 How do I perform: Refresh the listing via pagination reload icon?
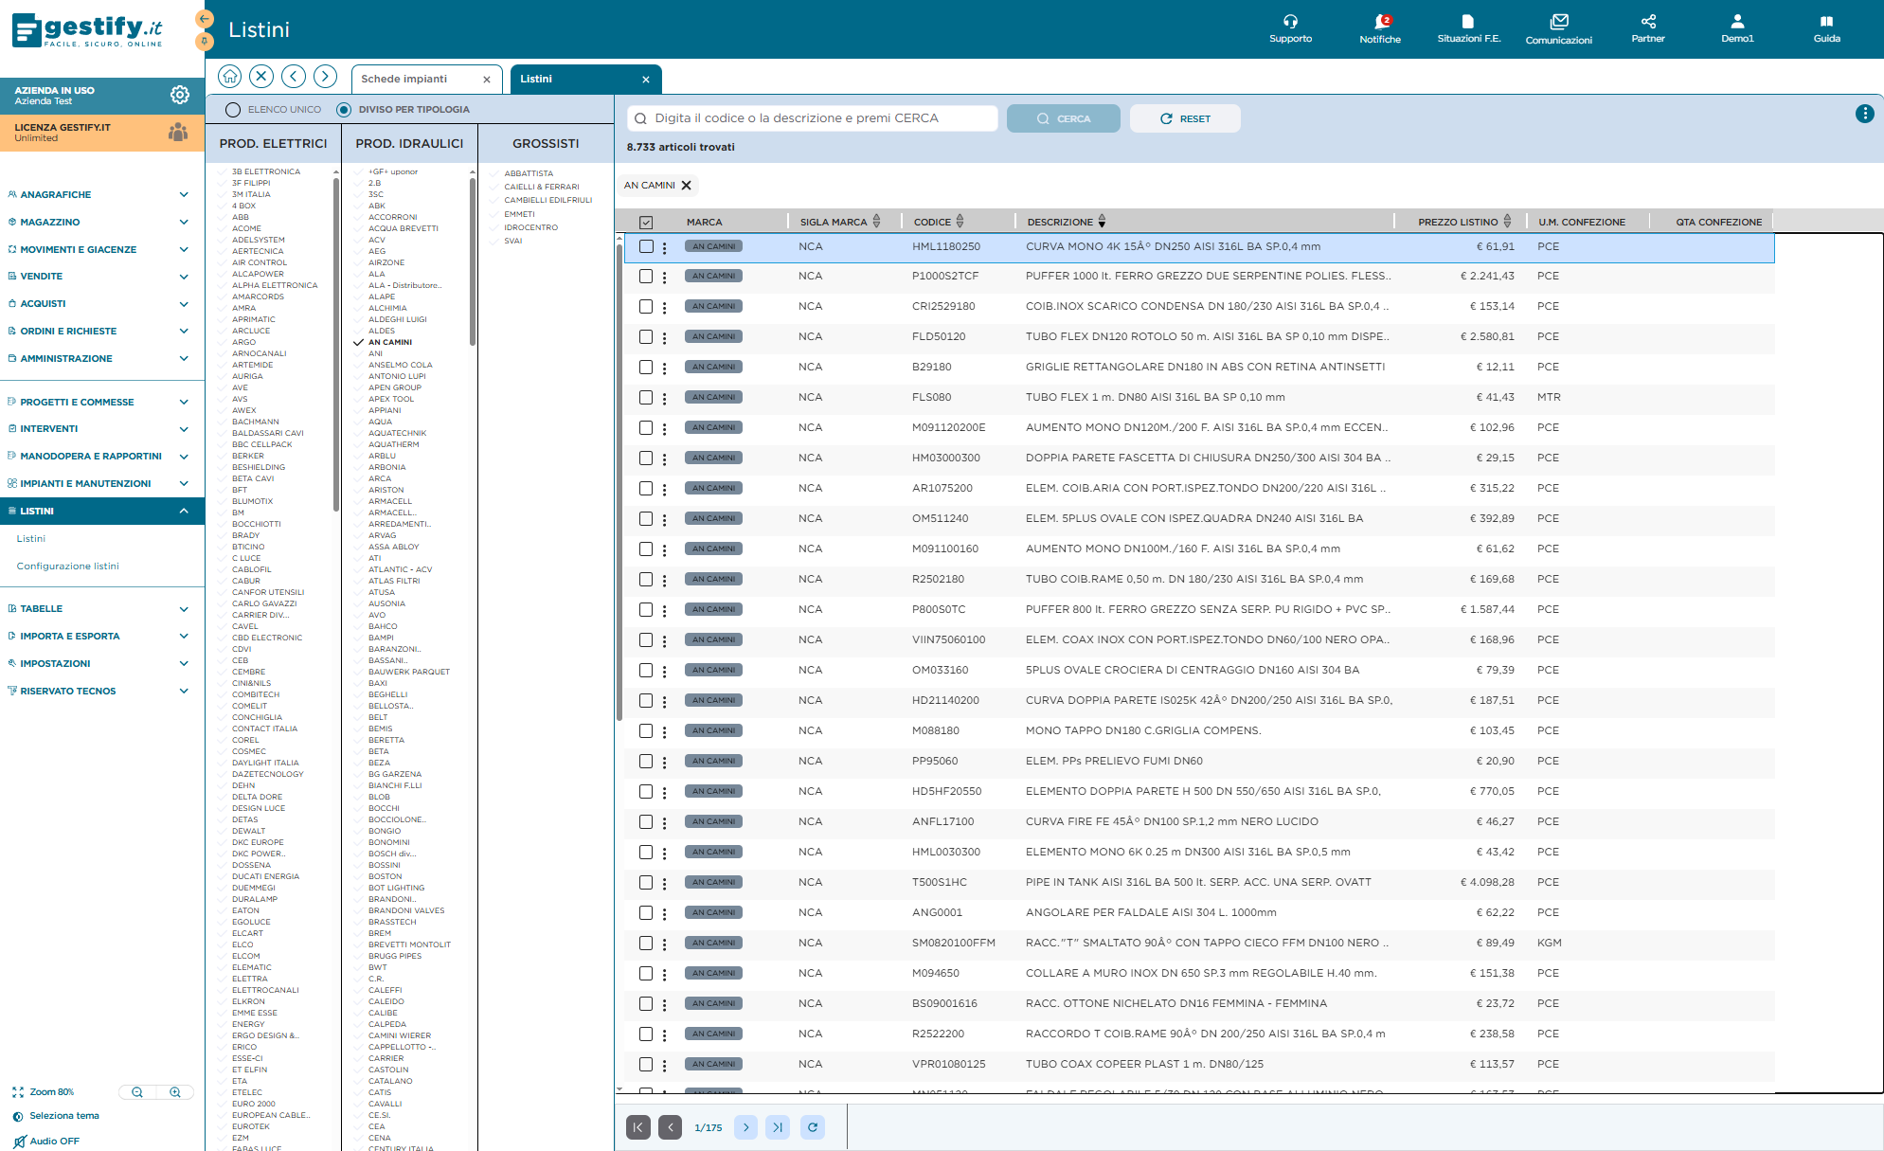[813, 1127]
